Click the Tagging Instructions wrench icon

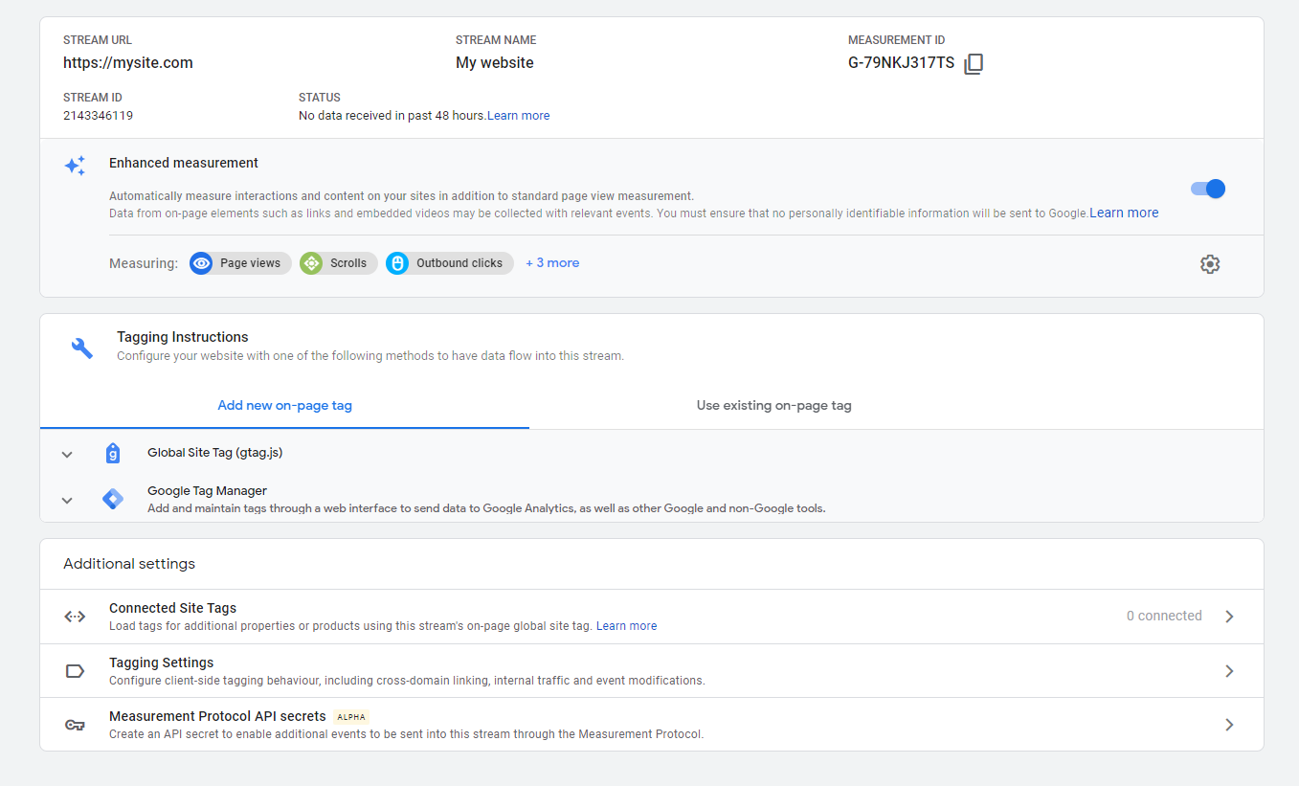click(x=82, y=348)
